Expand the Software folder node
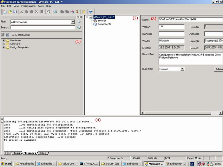Screen dimensions: 223x167 tap(4, 44)
